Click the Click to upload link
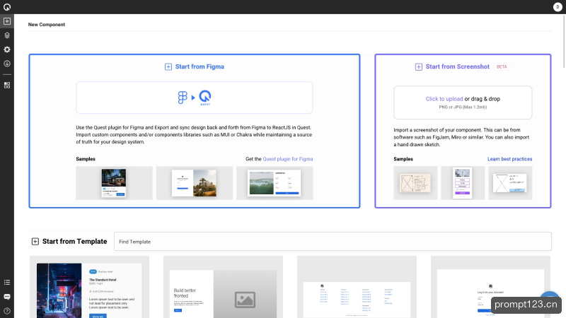This screenshot has height=318, width=566. [x=444, y=99]
